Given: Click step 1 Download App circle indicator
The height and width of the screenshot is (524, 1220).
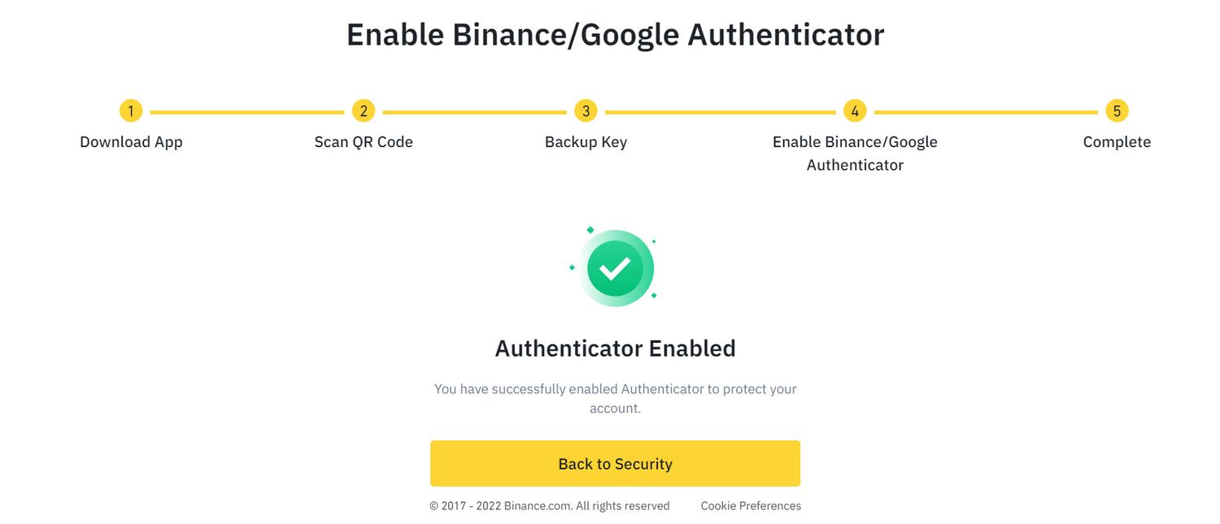Looking at the screenshot, I should [130, 110].
